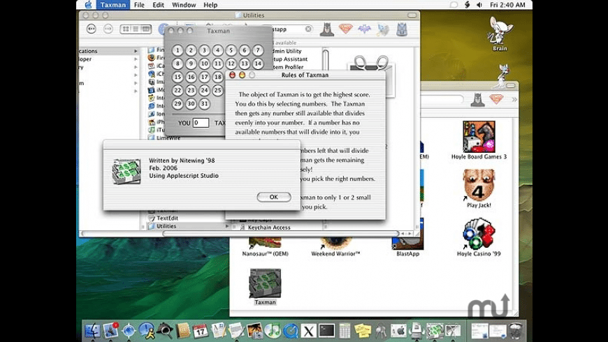608x342 pixels.
Task: Select number 24 in the Taxman window
Action: (204, 90)
